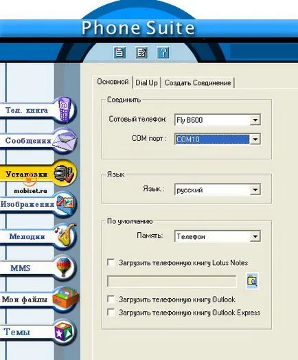
Task: Click the envelope Messages icon
Action: (65, 141)
